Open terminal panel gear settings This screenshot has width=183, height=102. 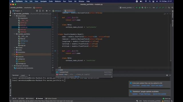click(x=167, y=75)
